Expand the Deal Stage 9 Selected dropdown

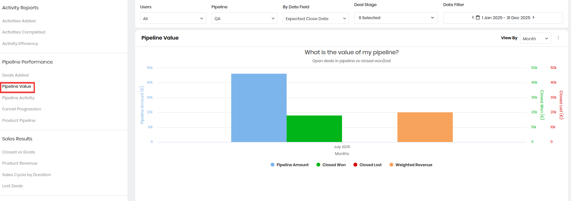(x=396, y=18)
